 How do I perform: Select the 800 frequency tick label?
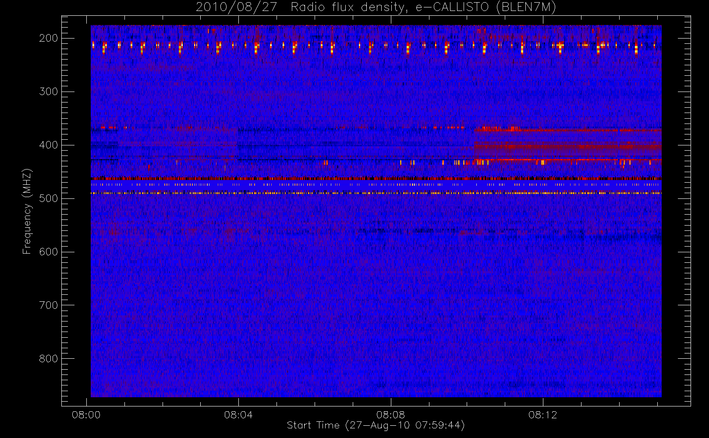click(49, 359)
